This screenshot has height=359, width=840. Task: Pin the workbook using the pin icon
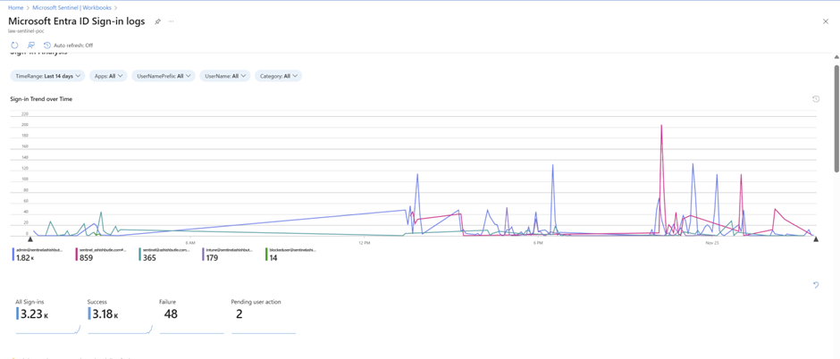point(157,21)
